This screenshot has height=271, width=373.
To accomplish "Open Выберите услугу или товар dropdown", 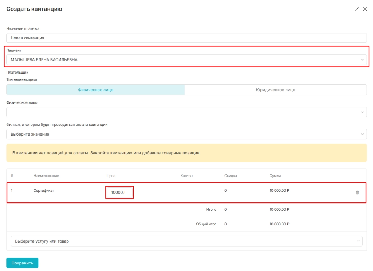I will [186, 241].
